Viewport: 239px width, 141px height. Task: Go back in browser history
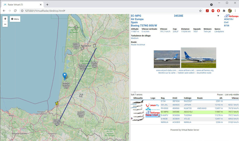pos(4,11)
